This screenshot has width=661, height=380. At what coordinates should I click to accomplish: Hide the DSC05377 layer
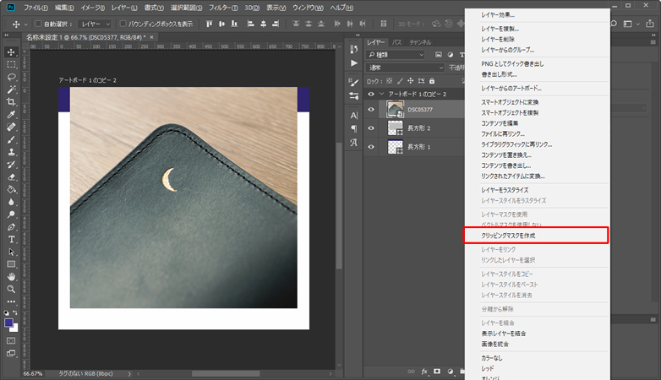[x=371, y=110]
